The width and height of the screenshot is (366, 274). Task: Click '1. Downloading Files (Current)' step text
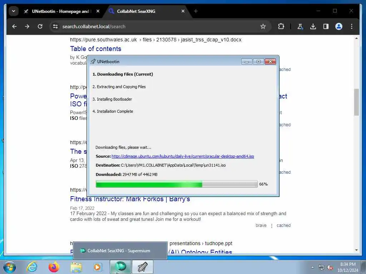click(123, 74)
